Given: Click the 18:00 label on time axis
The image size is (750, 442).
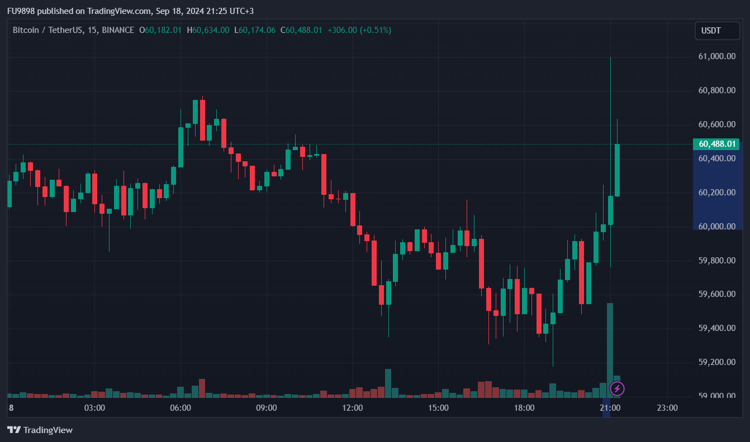Looking at the screenshot, I should pyautogui.click(x=524, y=408).
